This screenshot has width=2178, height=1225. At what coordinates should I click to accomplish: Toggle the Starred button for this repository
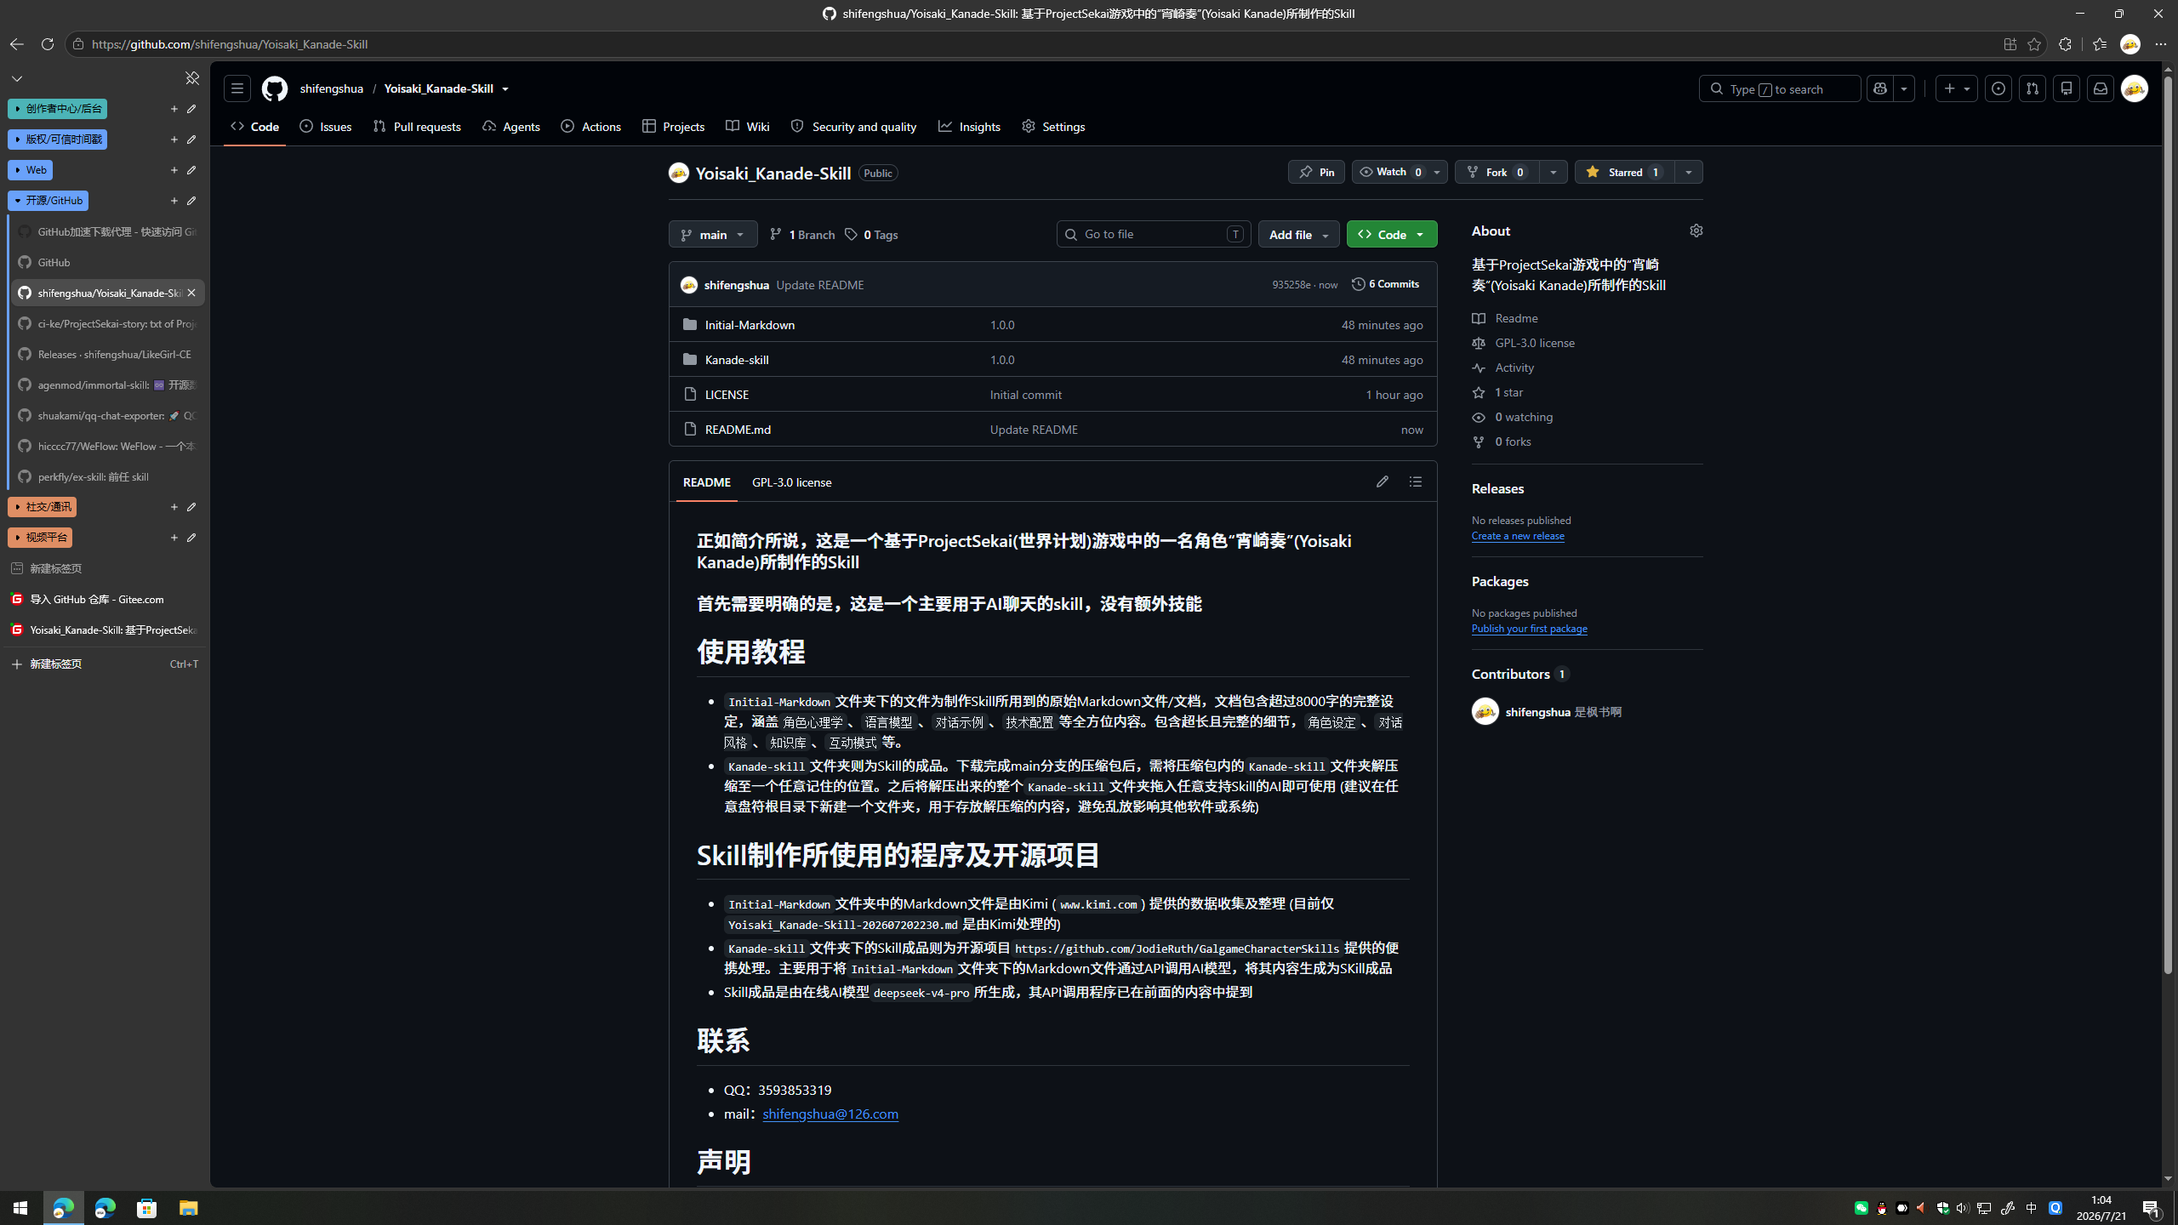tap(1624, 172)
